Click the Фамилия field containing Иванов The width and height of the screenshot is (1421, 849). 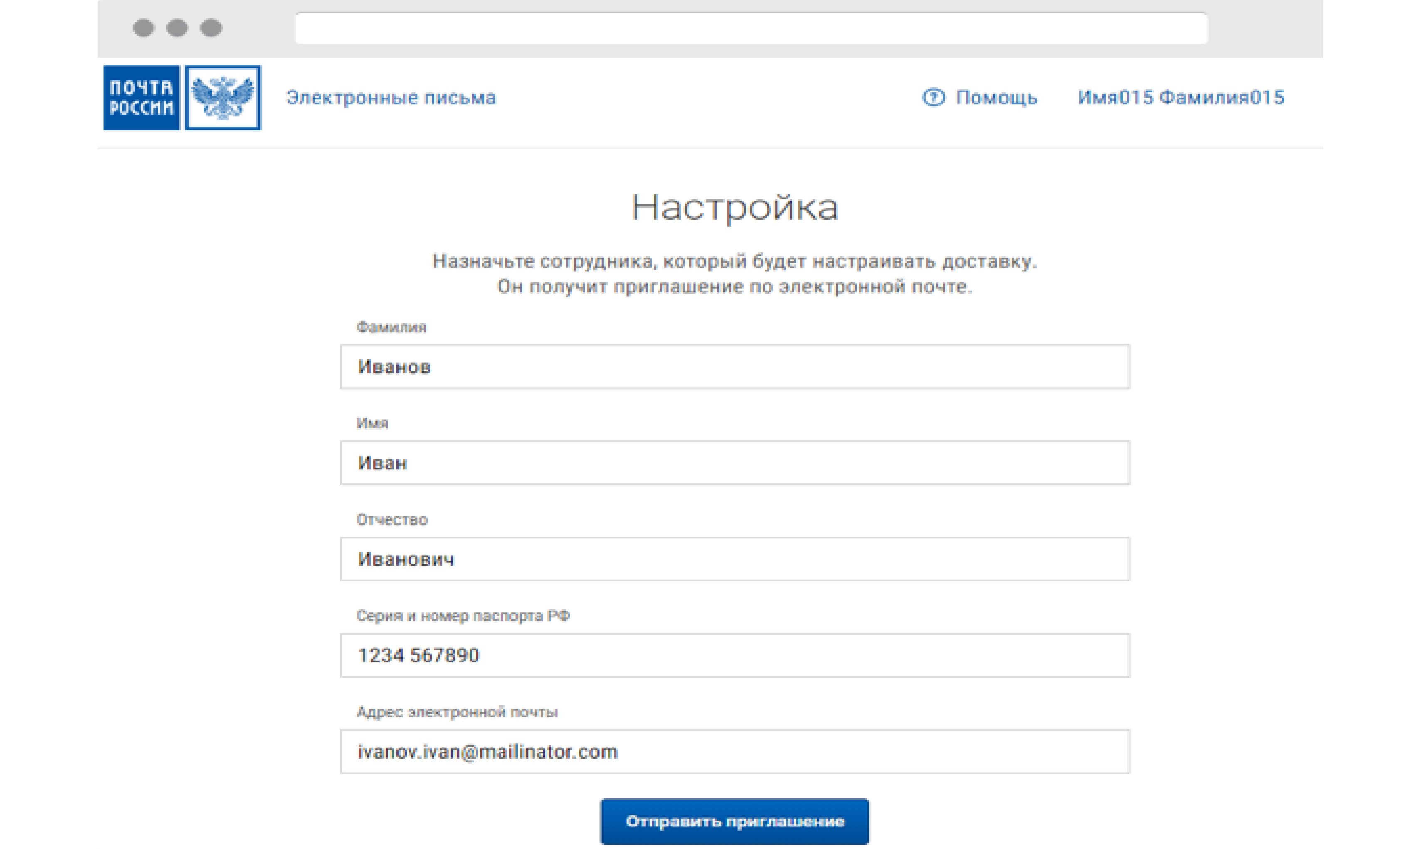tap(735, 367)
